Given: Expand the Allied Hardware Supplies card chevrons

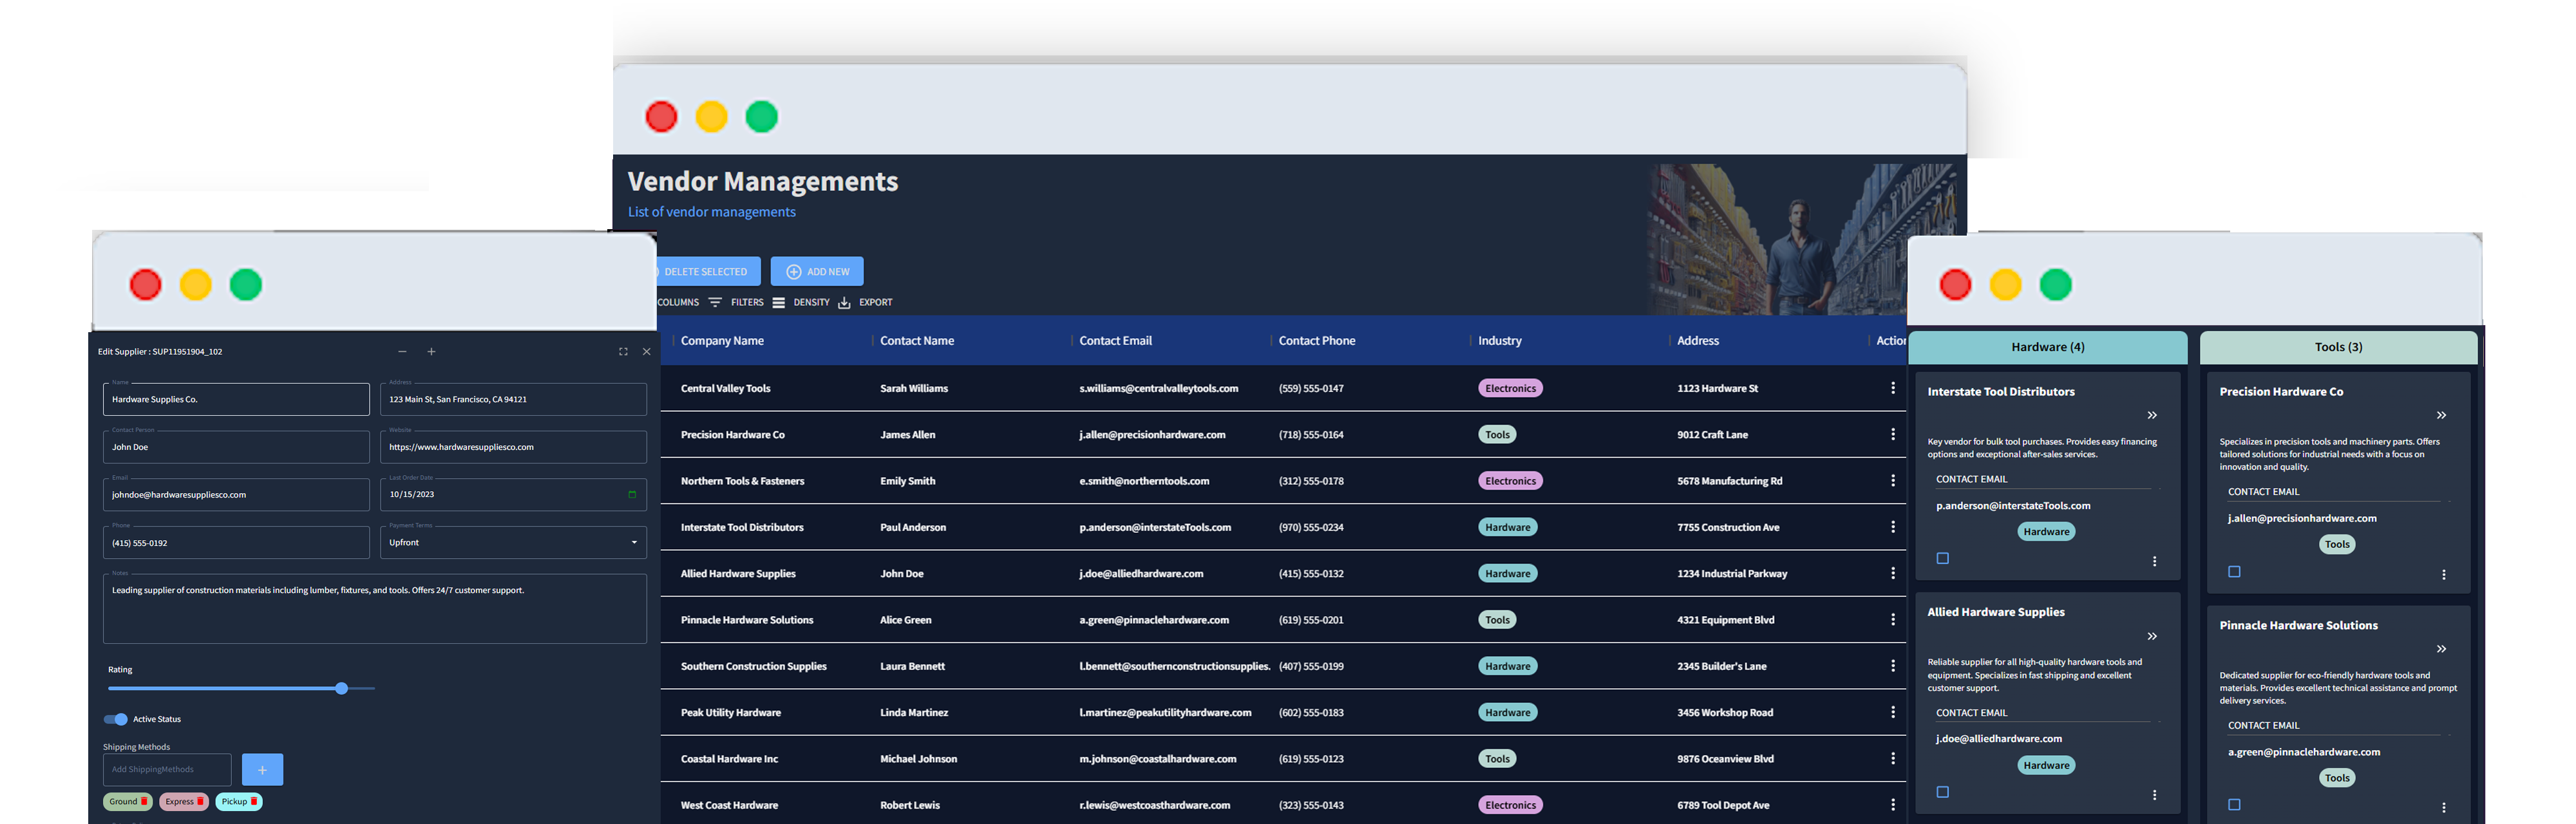Looking at the screenshot, I should click(x=2152, y=636).
